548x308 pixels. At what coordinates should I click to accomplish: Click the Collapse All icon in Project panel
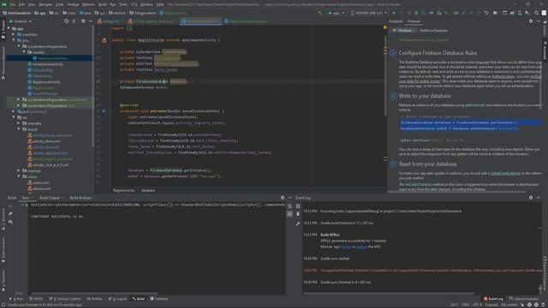click(74, 21)
